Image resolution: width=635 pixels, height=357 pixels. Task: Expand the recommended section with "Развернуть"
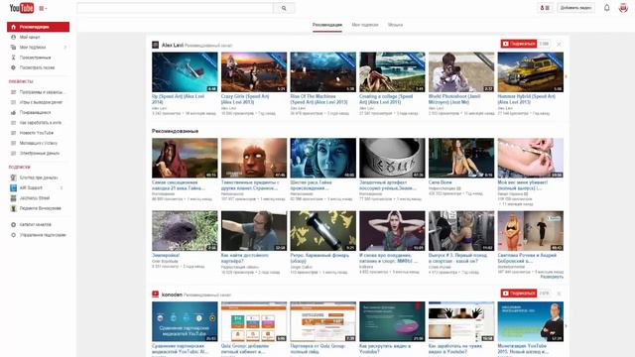(x=552, y=277)
